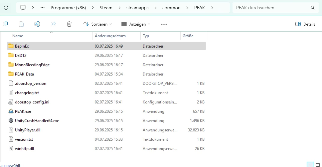This screenshot has height=167, width=322.
Task: Open the Anzeigen dropdown
Action: [136, 24]
